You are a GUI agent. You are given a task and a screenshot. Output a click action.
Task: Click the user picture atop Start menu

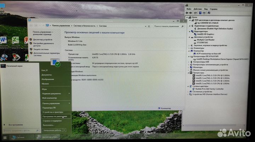tap(55, 63)
